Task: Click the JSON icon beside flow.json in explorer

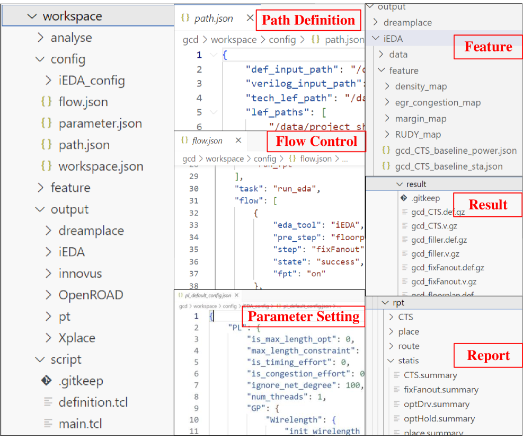Action: 46,102
